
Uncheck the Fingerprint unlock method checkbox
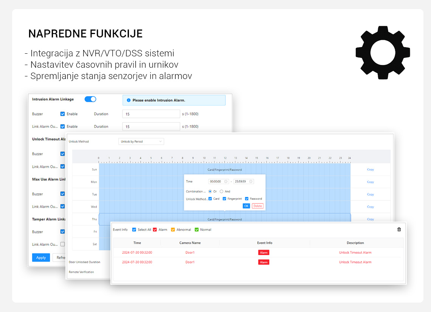(x=225, y=199)
